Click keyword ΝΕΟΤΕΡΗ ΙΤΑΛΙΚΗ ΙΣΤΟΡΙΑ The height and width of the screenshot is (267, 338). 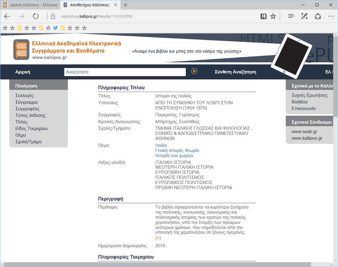pos(184,167)
